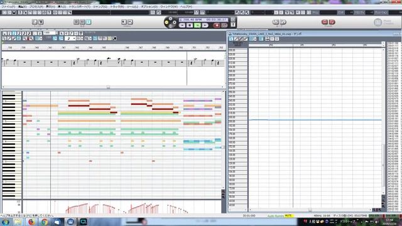Click the staff view horizontal scrollbar thumb
This screenshot has height=226, width=402.
tap(108, 87)
